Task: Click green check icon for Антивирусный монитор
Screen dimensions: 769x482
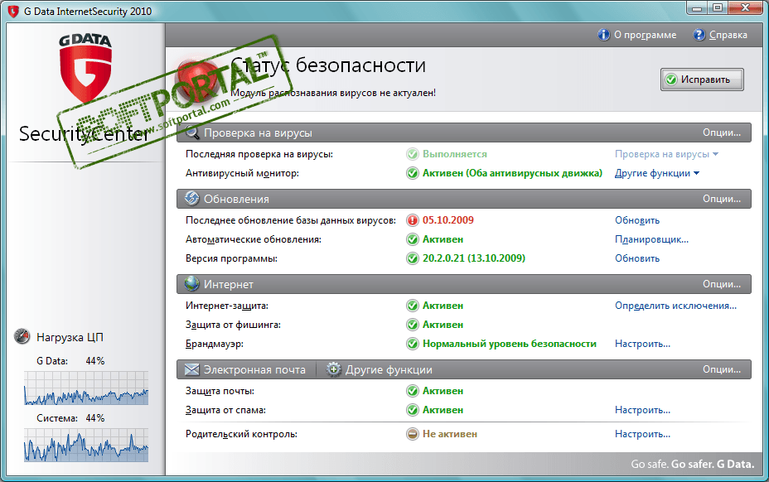Action: tap(413, 173)
